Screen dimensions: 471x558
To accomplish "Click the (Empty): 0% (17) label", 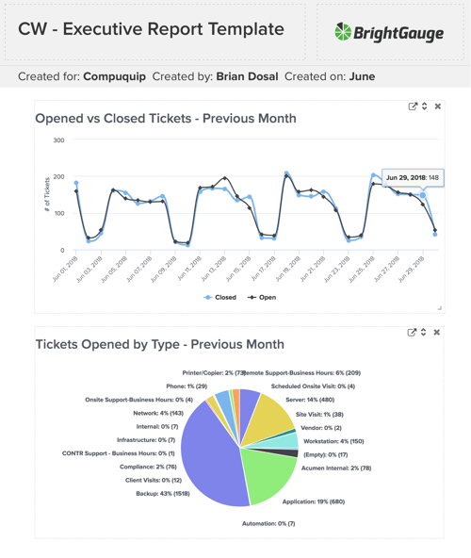I will pyautogui.click(x=326, y=455).
